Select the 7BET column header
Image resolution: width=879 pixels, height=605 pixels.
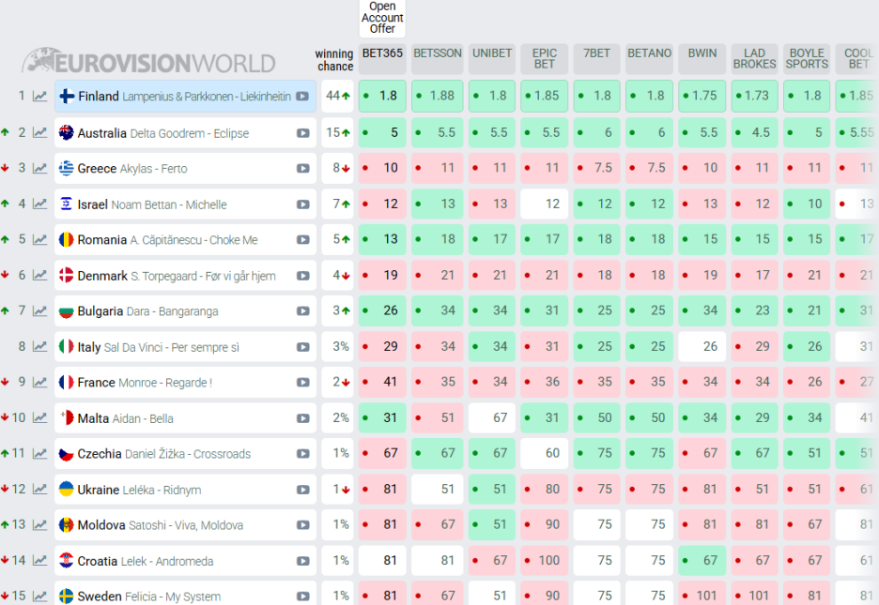(x=596, y=59)
